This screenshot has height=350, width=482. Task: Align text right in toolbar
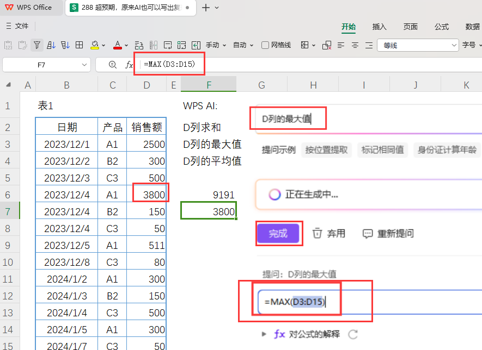tap(369, 46)
